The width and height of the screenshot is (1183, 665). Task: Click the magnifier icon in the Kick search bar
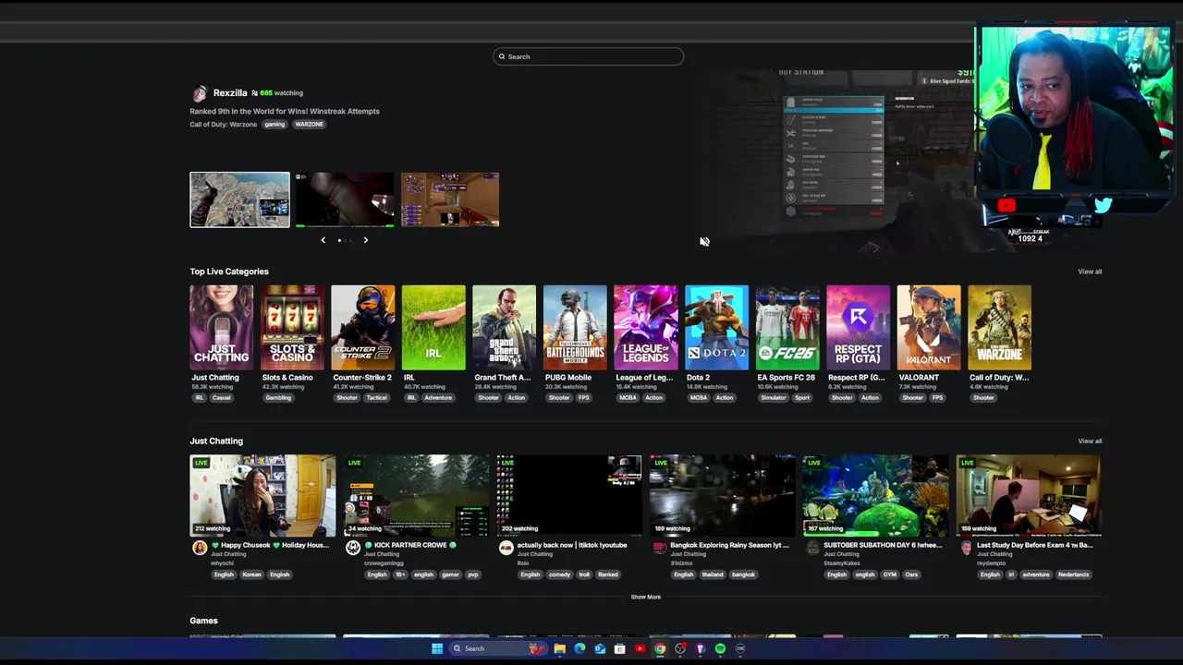point(502,57)
